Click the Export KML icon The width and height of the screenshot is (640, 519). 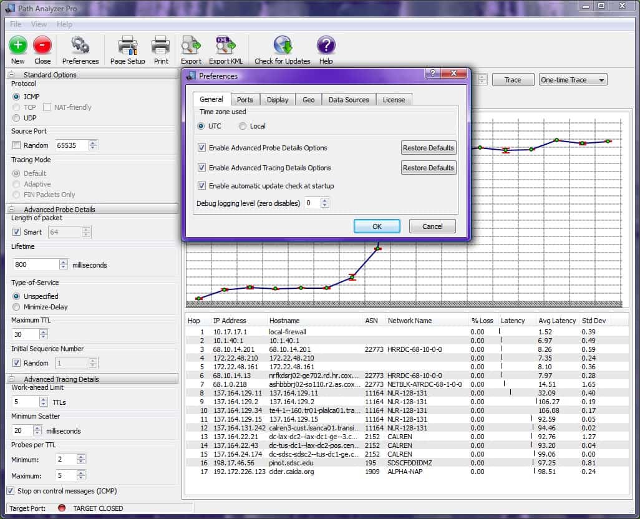(226, 45)
